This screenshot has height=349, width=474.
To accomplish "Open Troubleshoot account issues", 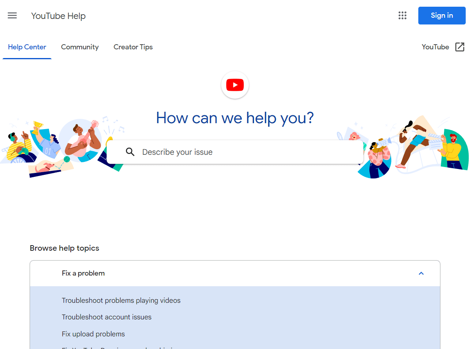I will [107, 317].
